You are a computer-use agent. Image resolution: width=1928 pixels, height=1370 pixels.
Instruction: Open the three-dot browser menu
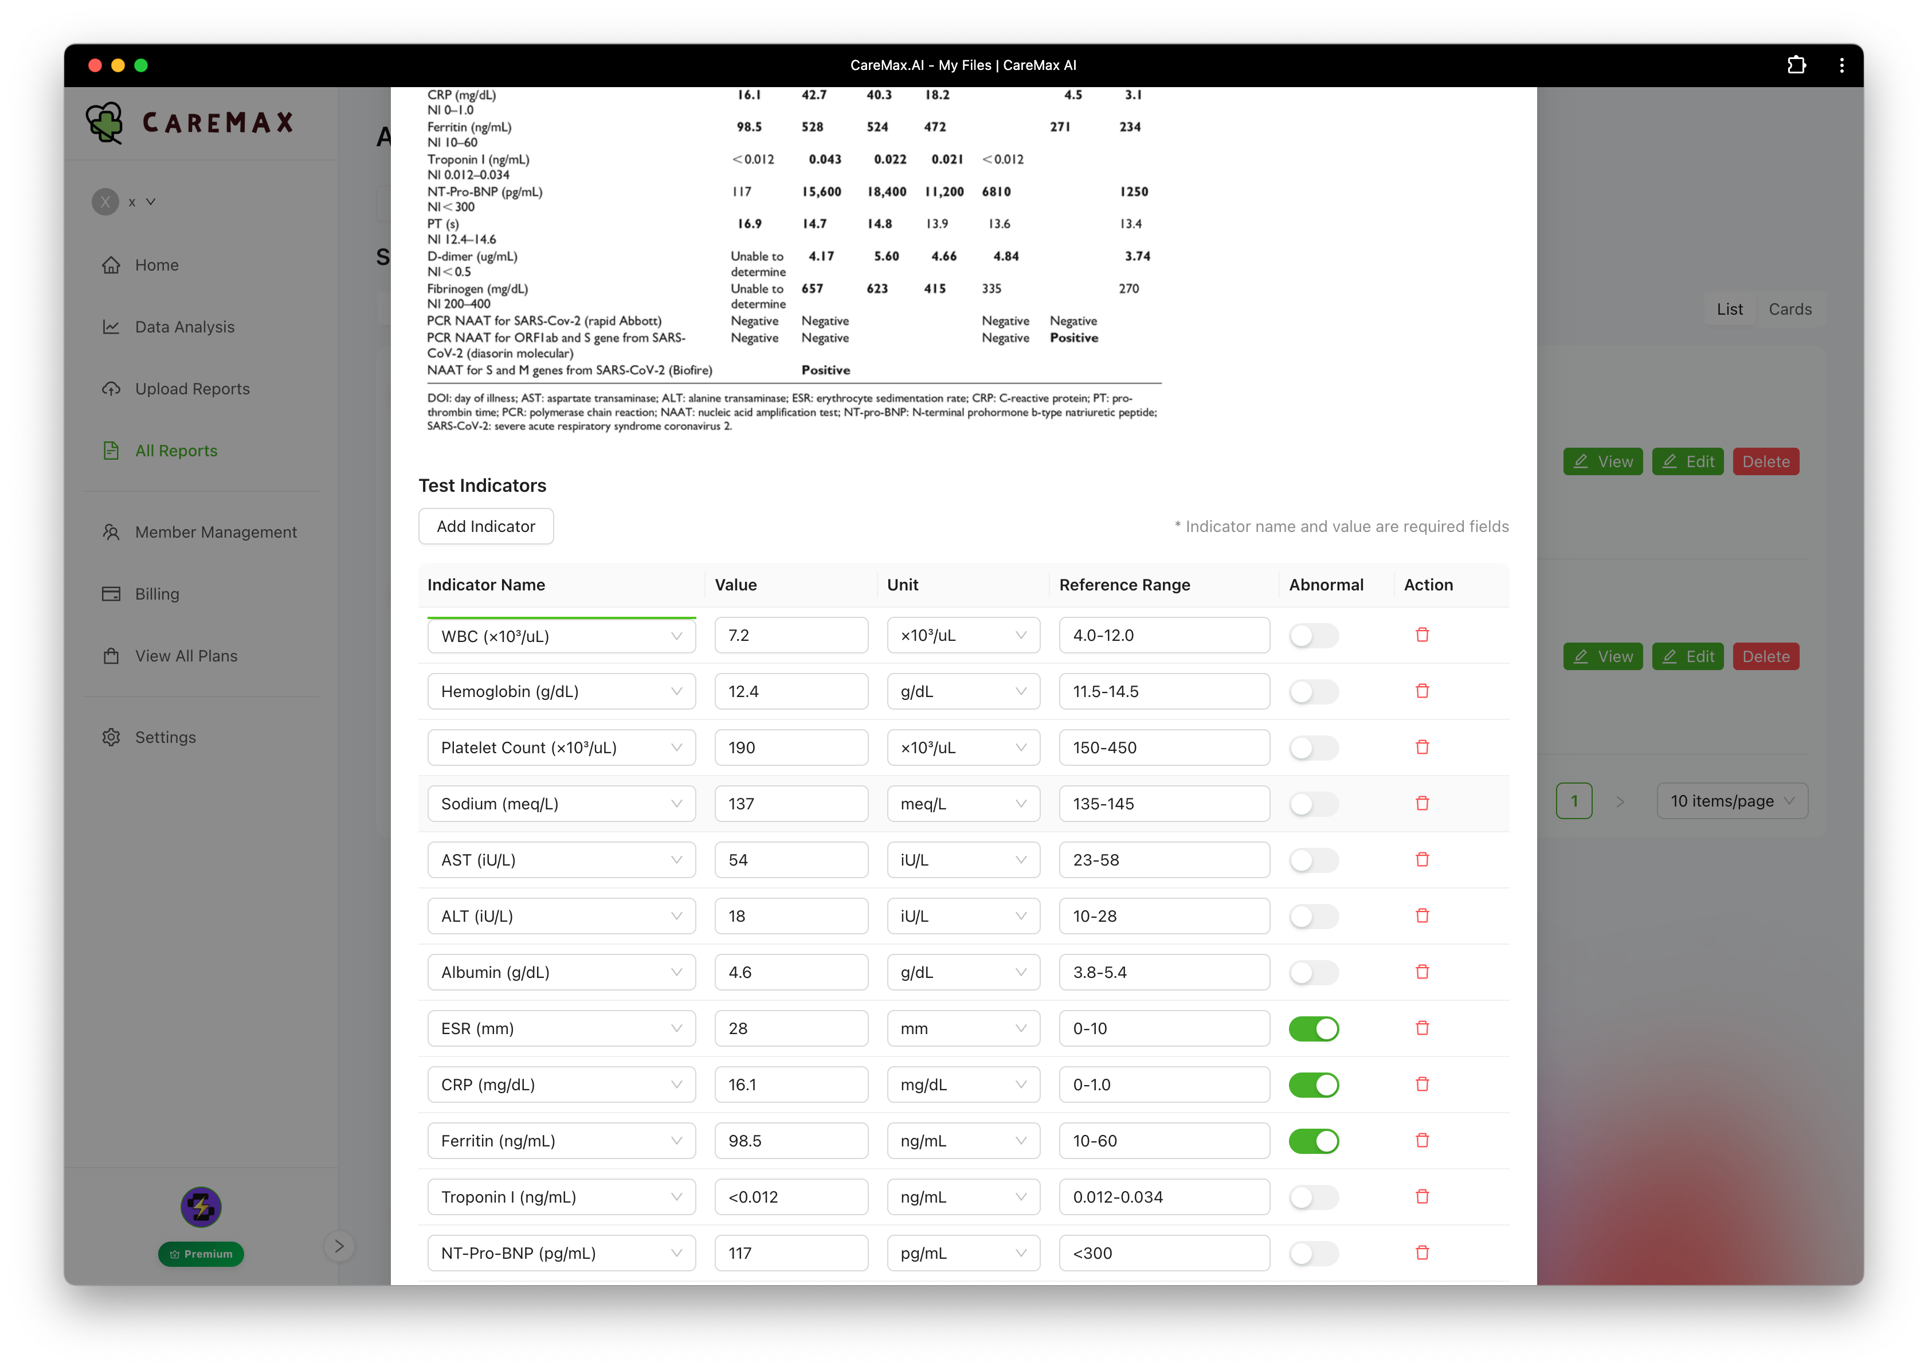click(1841, 65)
